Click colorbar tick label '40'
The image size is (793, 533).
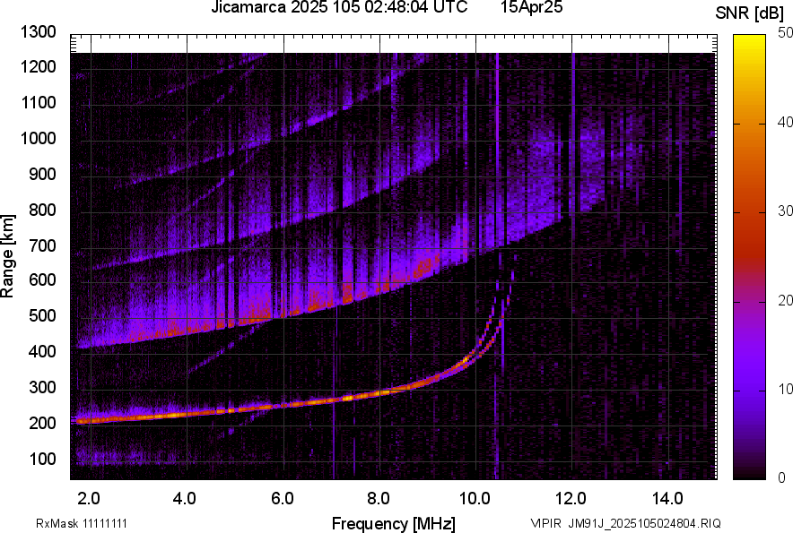click(785, 122)
